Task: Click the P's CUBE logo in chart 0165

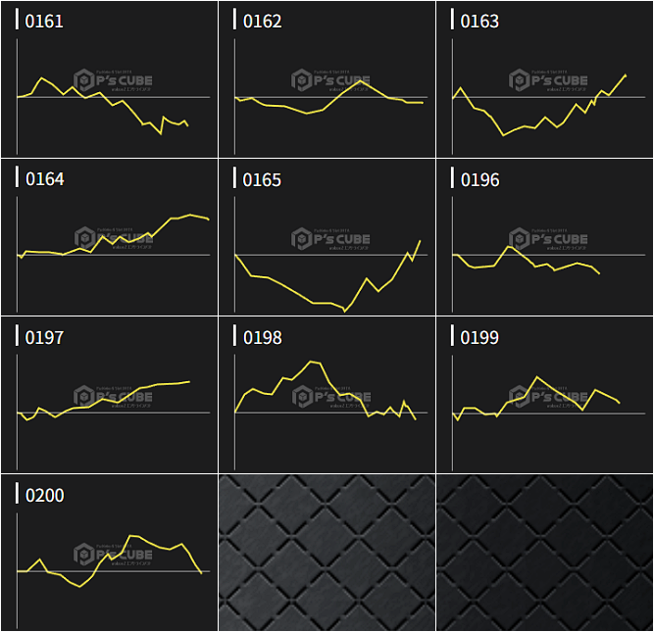Action: [x=330, y=239]
